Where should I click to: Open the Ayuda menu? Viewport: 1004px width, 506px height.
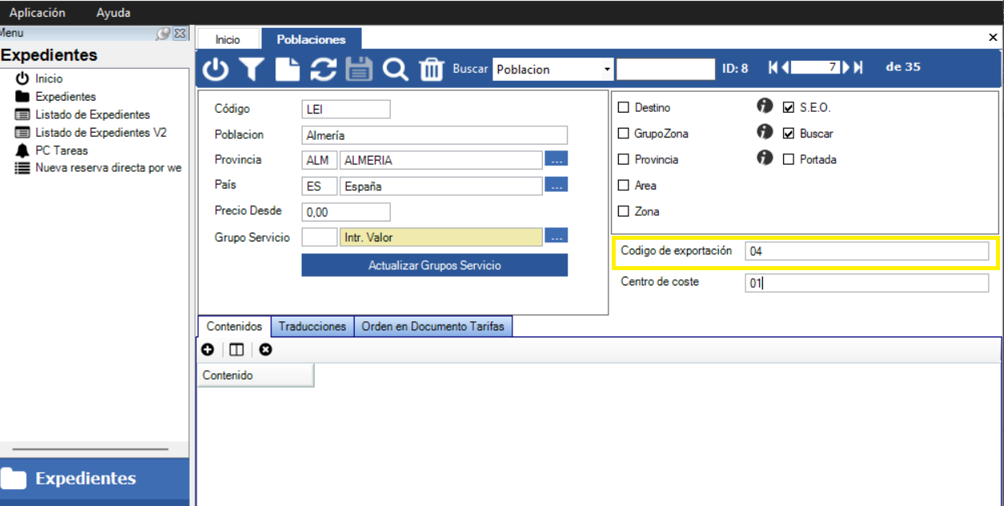(113, 13)
